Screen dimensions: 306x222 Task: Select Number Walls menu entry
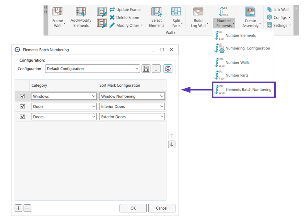point(244,63)
